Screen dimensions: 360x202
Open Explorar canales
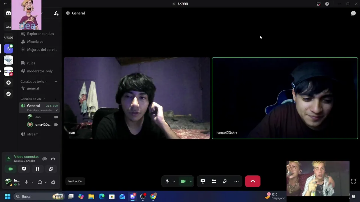[39, 34]
